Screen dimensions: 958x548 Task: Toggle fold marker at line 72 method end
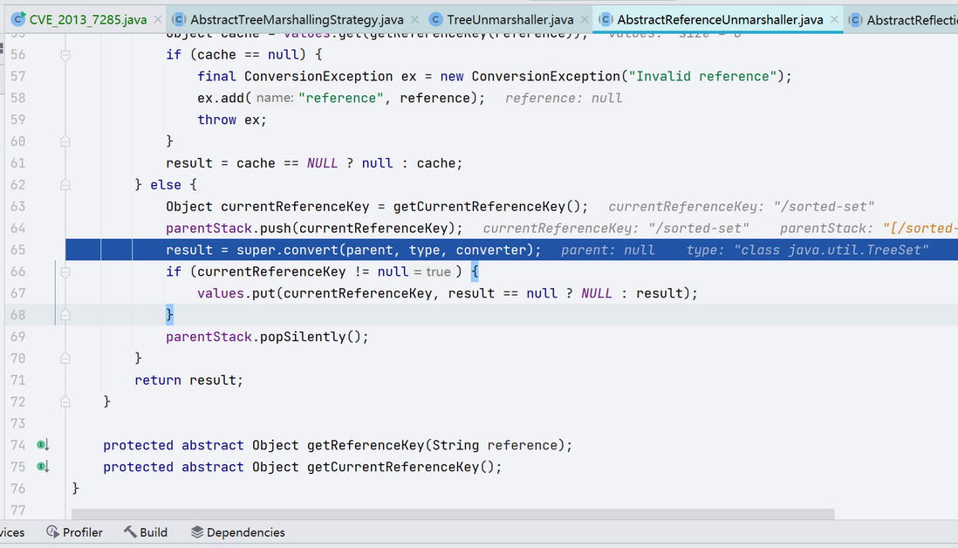pos(65,402)
